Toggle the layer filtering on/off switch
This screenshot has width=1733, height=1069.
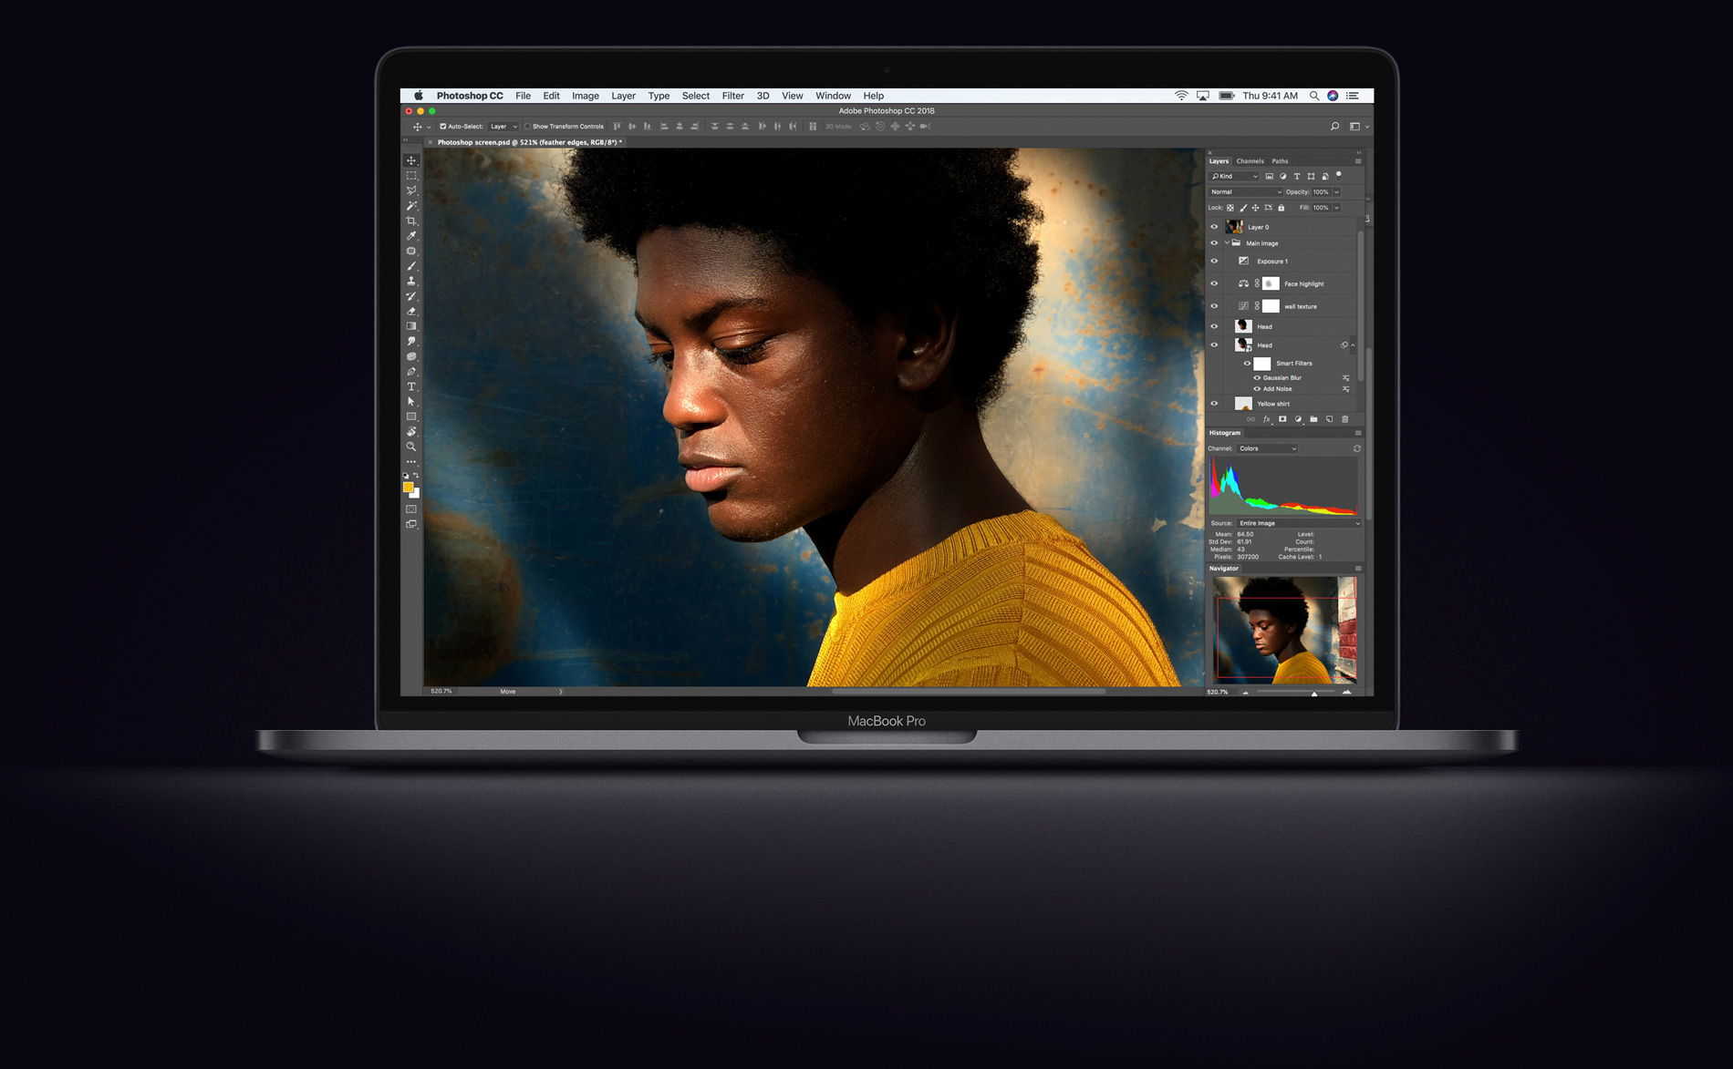tap(1339, 175)
